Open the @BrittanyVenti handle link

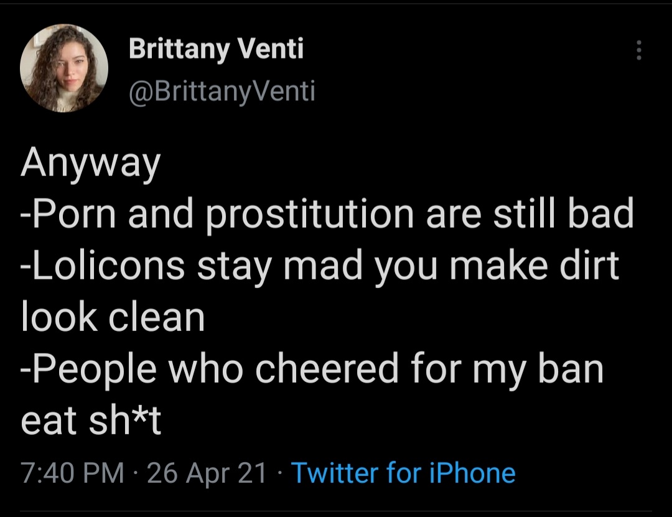[222, 91]
